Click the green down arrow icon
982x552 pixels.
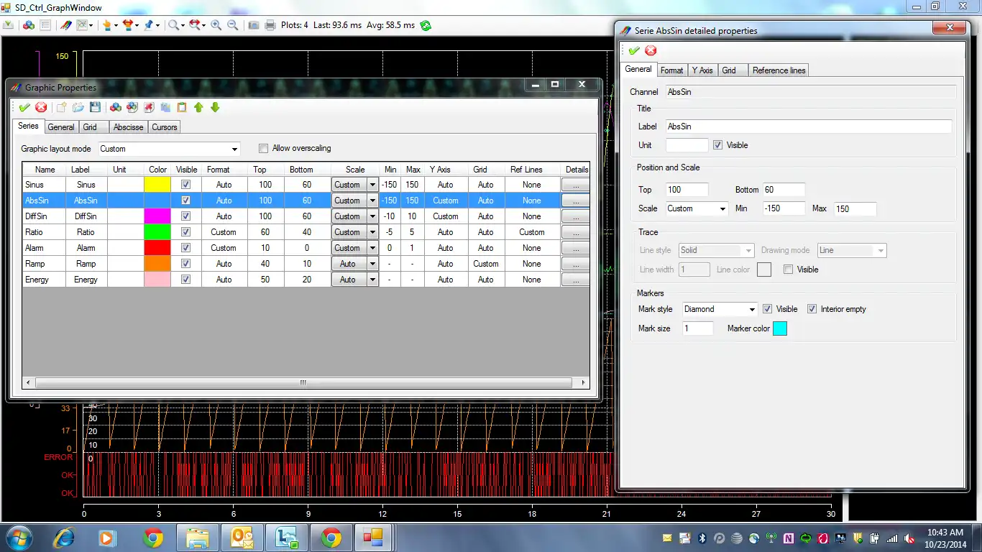coord(215,108)
